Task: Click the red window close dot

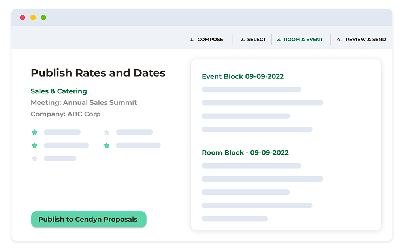Action: [x=23, y=17]
